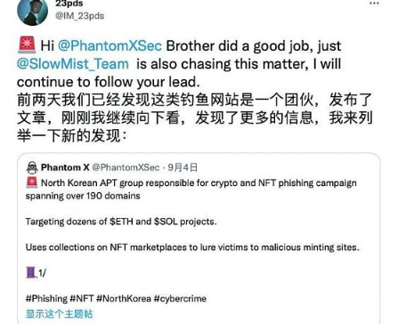Click 显示这个主题帖 show thread link
398x324 pixels.
pos(59,314)
